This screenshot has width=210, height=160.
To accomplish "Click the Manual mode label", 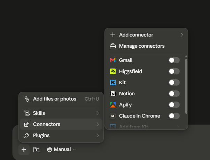I will point(62,150).
